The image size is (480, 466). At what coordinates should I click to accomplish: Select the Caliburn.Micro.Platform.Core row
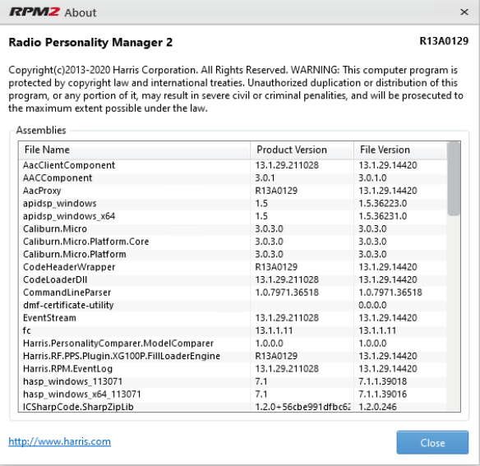(x=233, y=242)
